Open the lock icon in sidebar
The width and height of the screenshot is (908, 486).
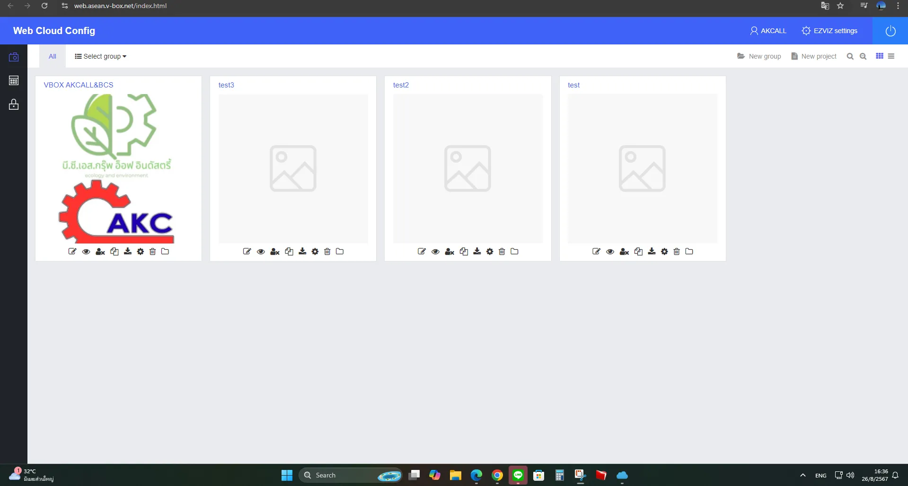pyautogui.click(x=14, y=104)
